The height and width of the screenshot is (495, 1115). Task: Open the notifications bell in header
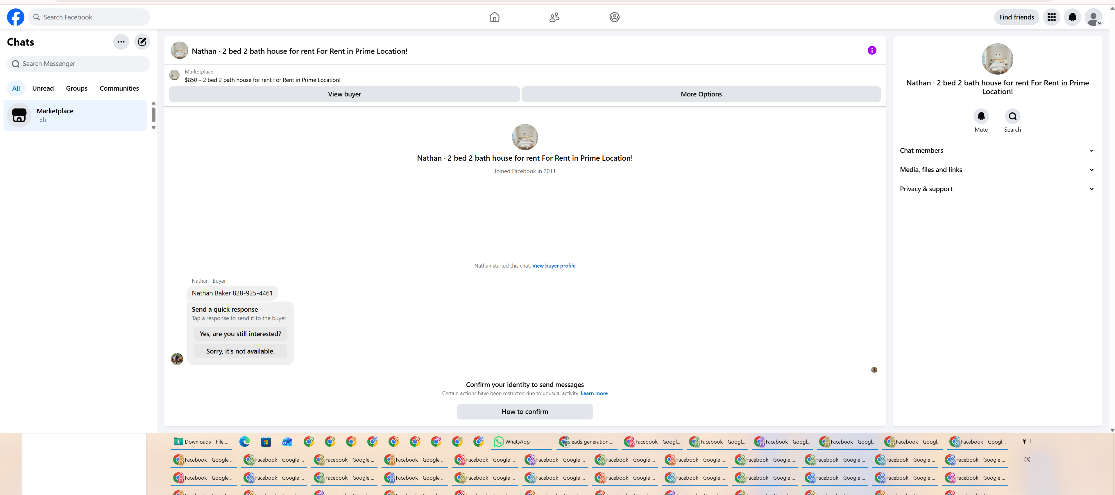click(x=1072, y=17)
